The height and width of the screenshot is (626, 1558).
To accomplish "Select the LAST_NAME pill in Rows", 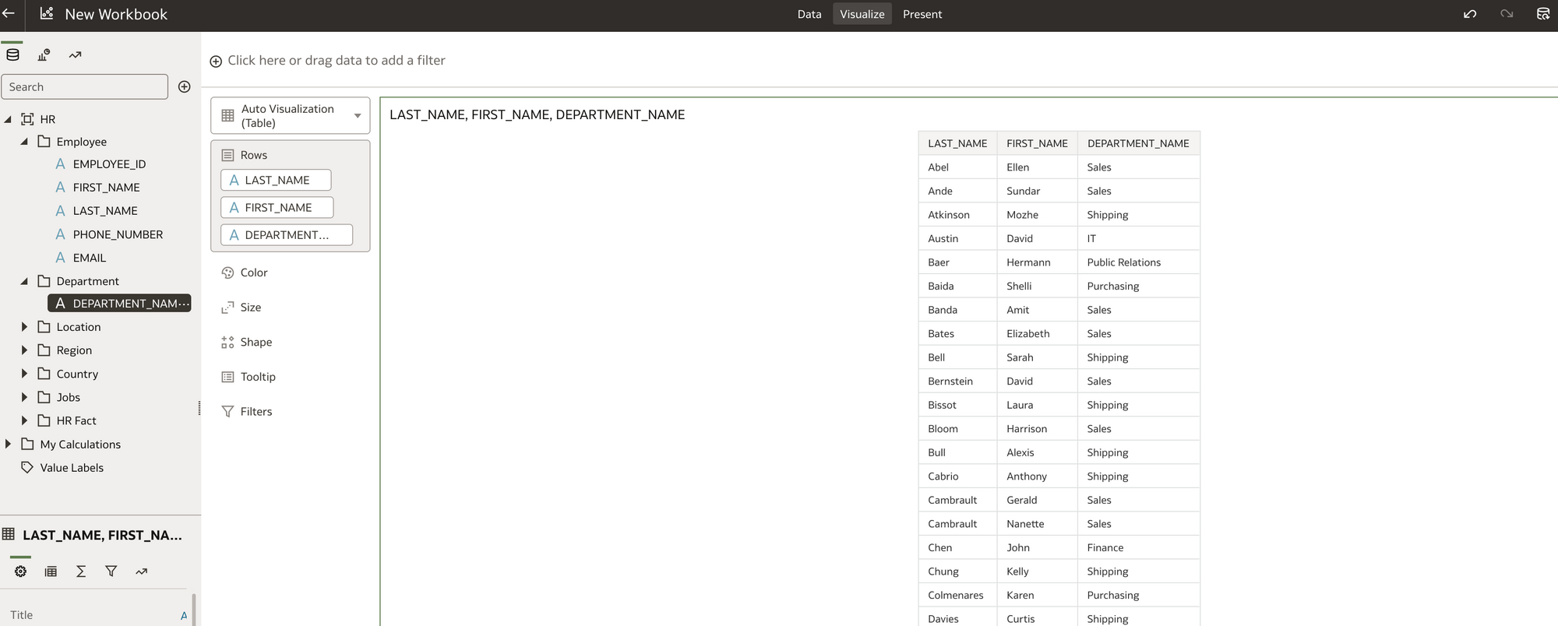I will pyautogui.click(x=276, y=180).
